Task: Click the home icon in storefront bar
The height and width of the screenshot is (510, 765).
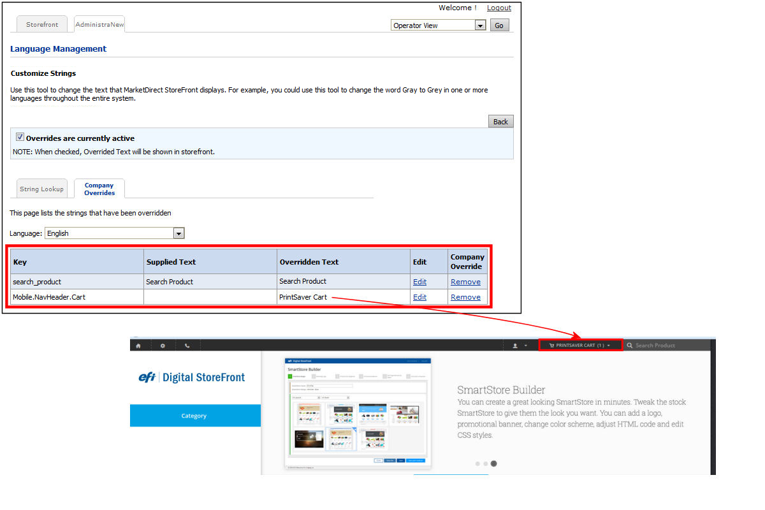Action: point(138,346)
